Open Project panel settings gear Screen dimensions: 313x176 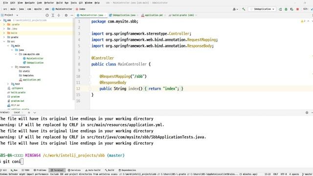pos(66,15)
